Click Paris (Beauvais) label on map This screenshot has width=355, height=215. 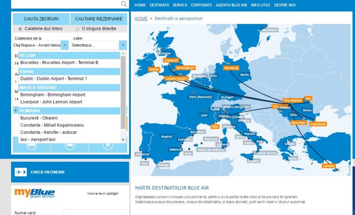point(201,97)
